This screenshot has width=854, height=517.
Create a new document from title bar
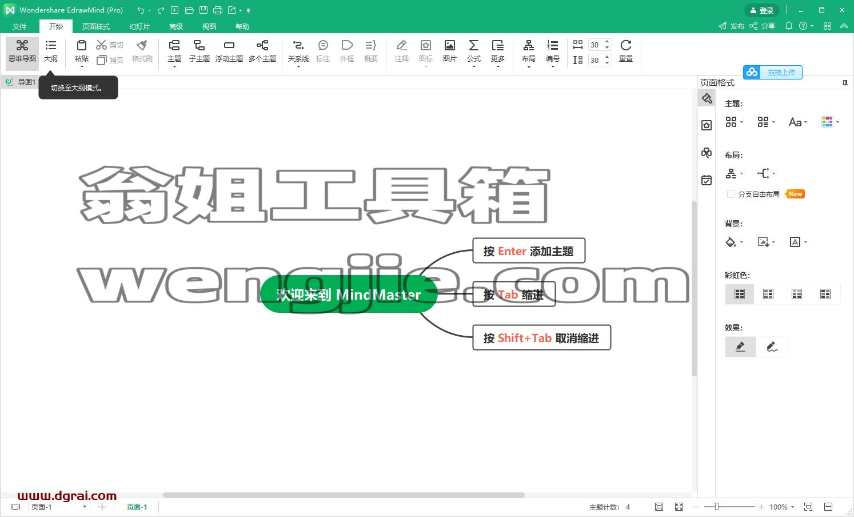pyautogui.click(x=175, y=10)
